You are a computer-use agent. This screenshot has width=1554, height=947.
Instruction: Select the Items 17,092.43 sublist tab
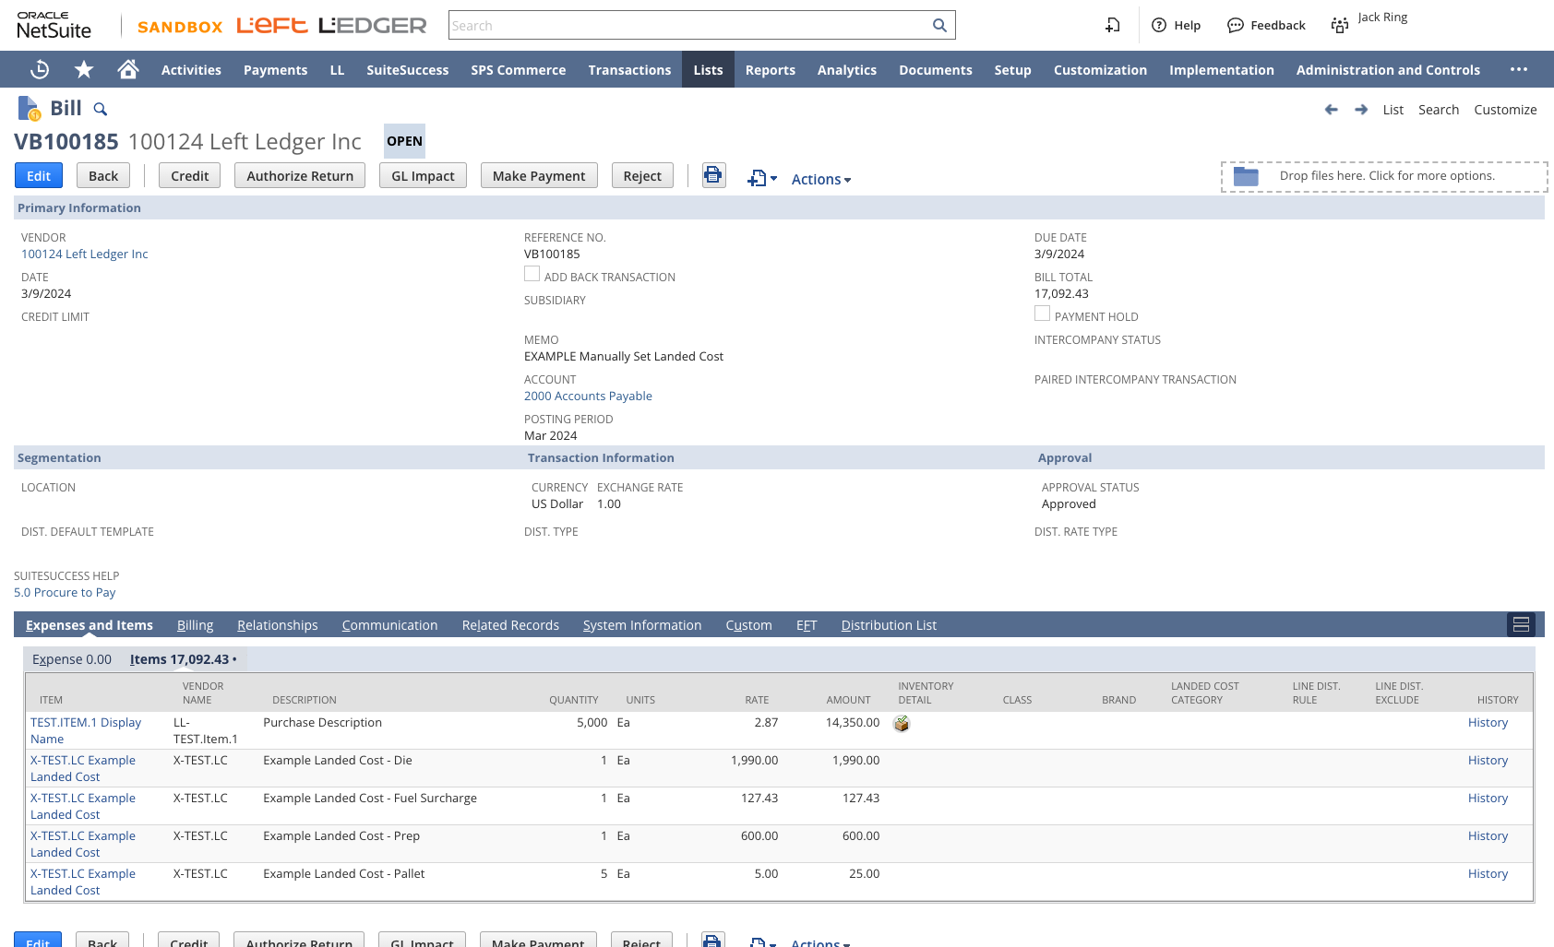pos(183,658)
